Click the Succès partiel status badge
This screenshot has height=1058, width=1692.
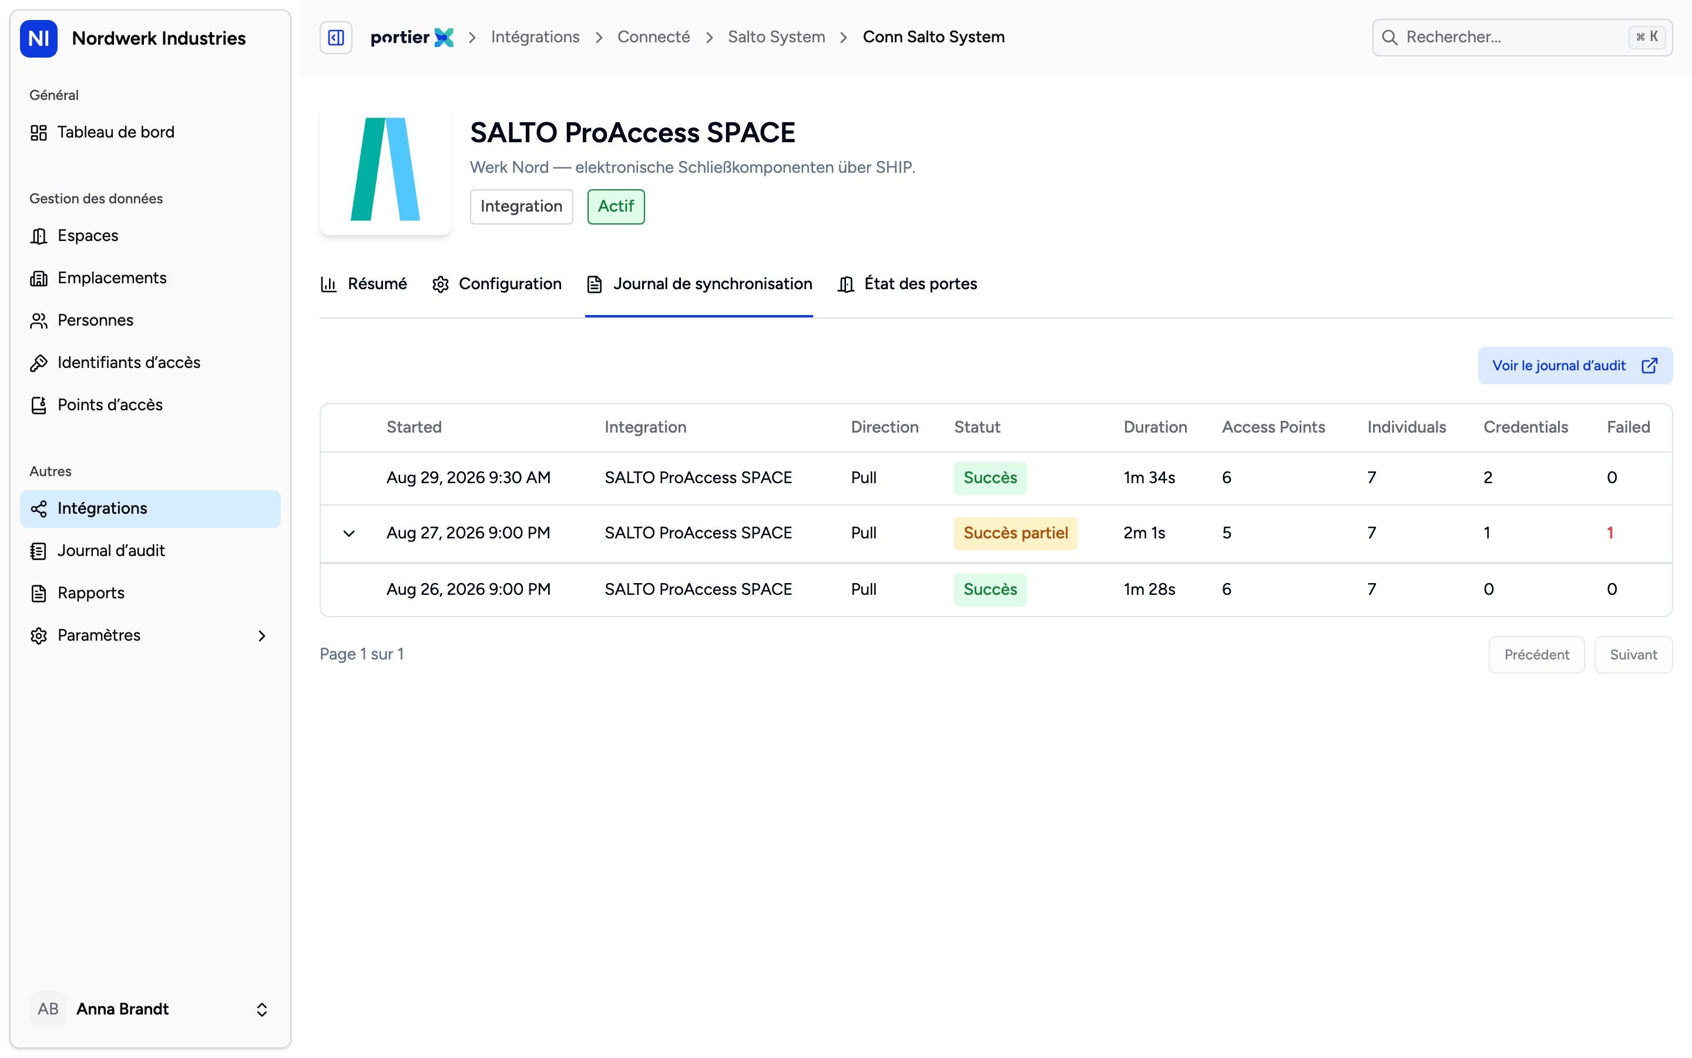tap(1015, 533)
